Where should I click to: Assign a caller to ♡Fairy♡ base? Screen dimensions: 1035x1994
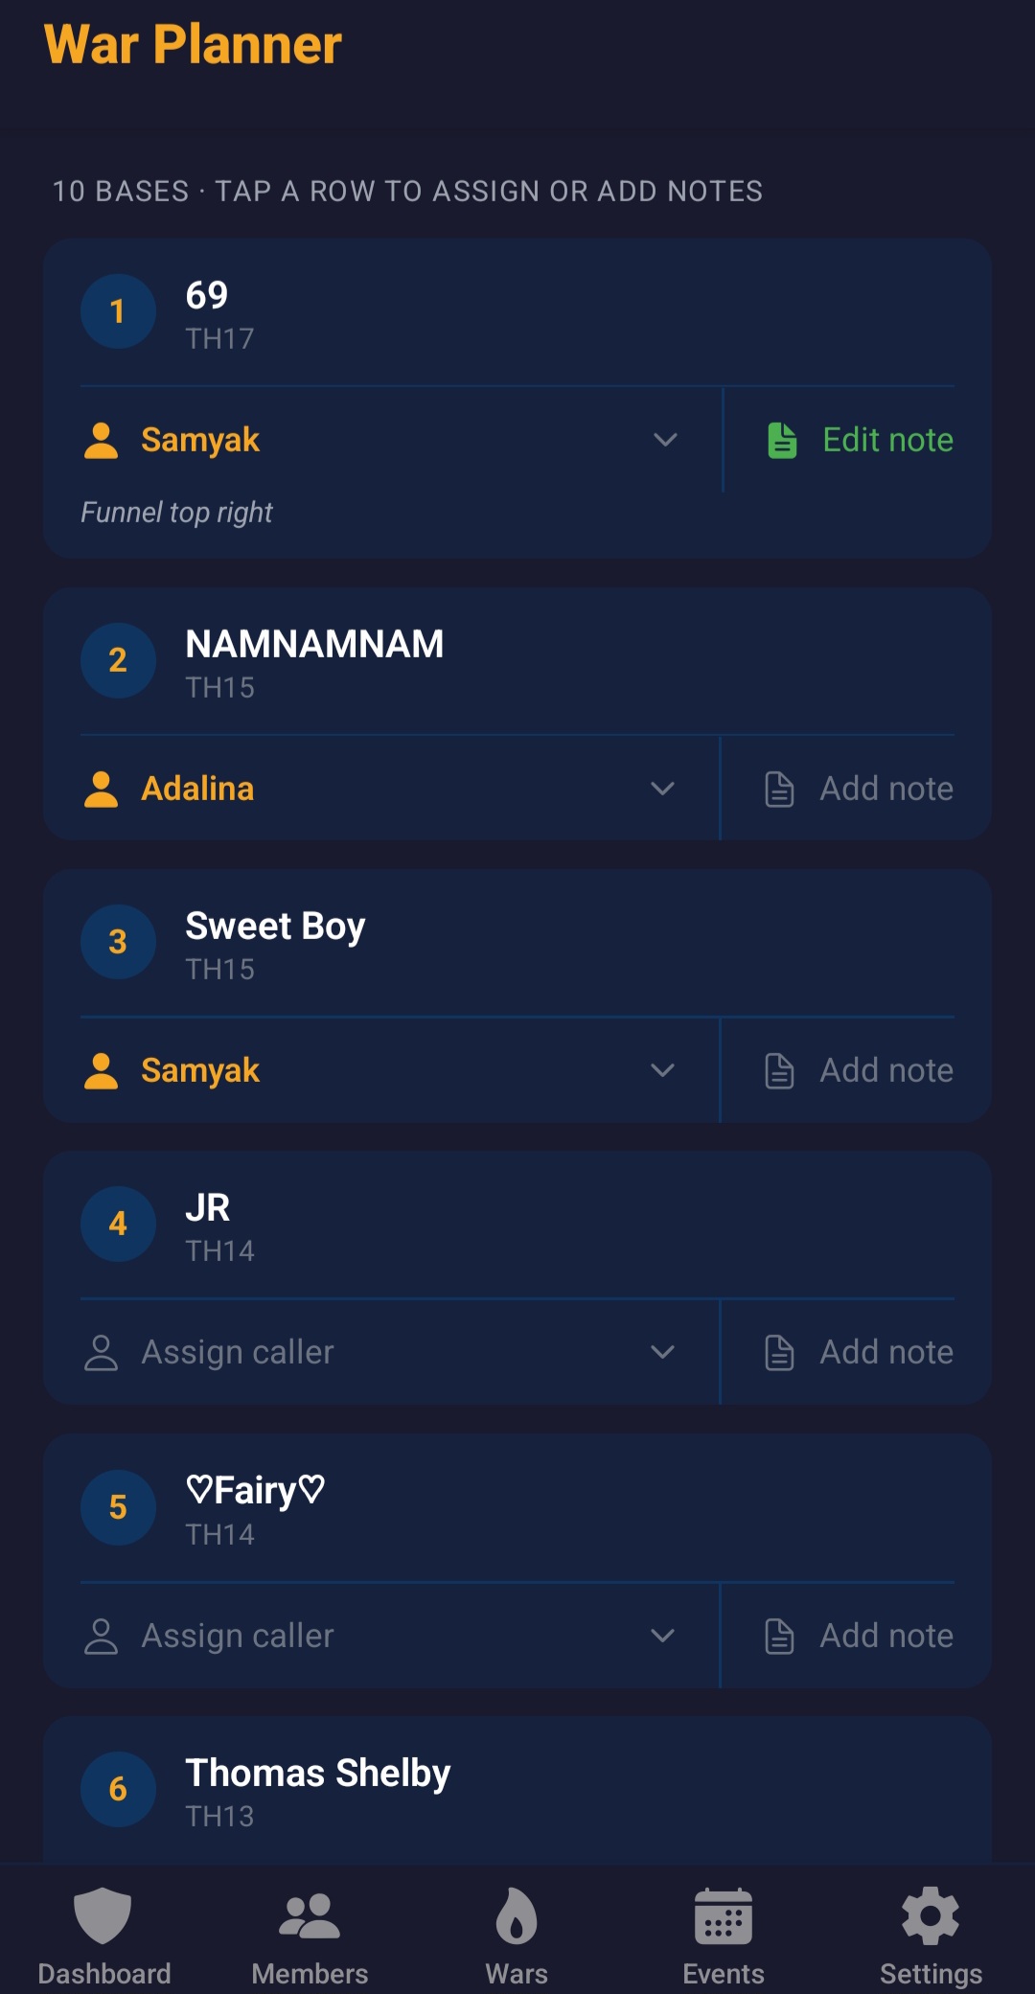pyautogui.click(x=238, y=1636)
